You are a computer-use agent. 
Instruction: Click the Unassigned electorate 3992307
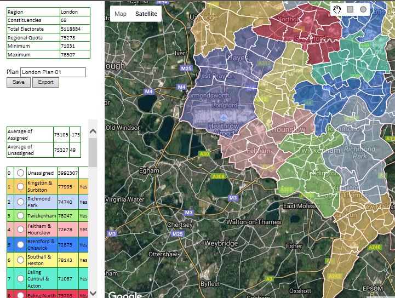[68, 173]
